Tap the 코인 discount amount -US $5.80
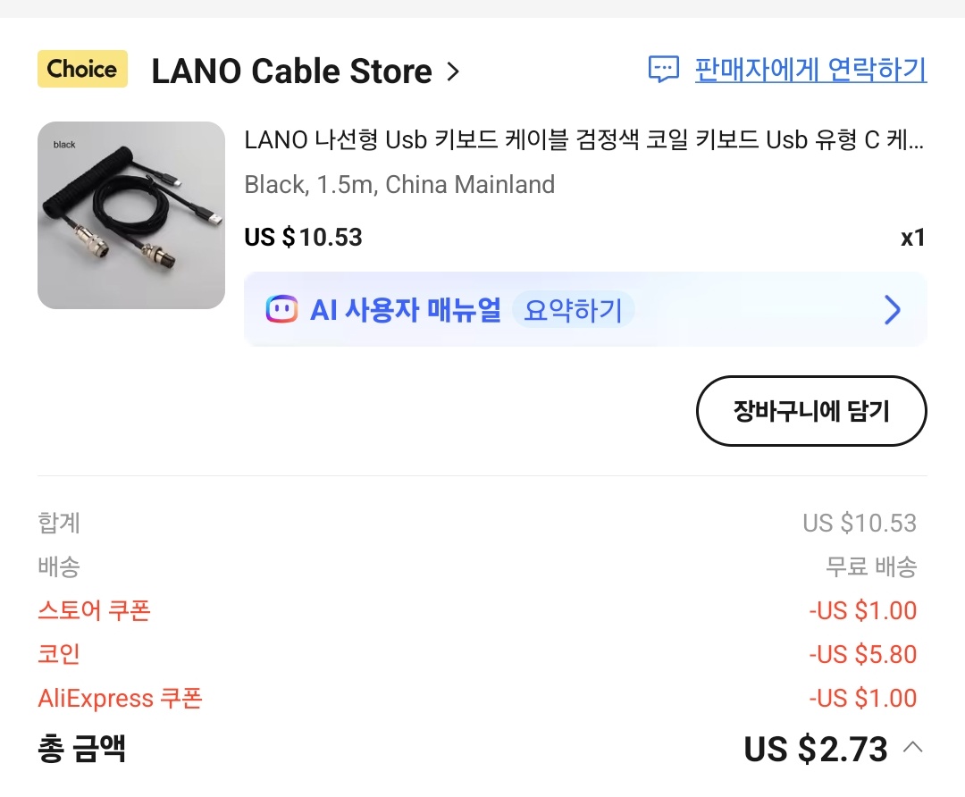965x797 pixels. [862, 655]
